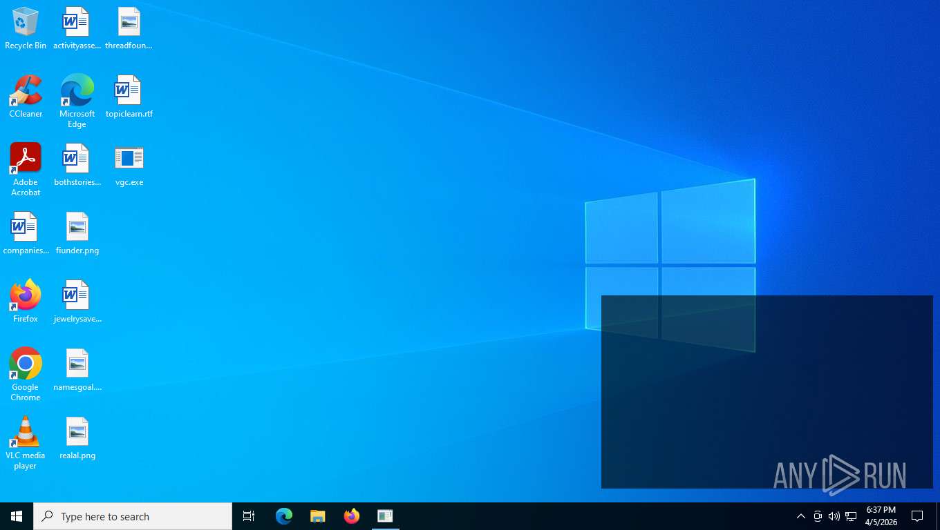The image size is (940, 530).
Task: Click the Show desktop strip at the right end of the taskbar
Action: (x=937, y=516)
